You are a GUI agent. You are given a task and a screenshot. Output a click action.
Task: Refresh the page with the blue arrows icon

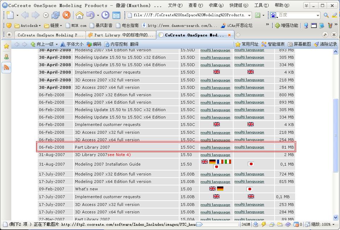(55, 15)
